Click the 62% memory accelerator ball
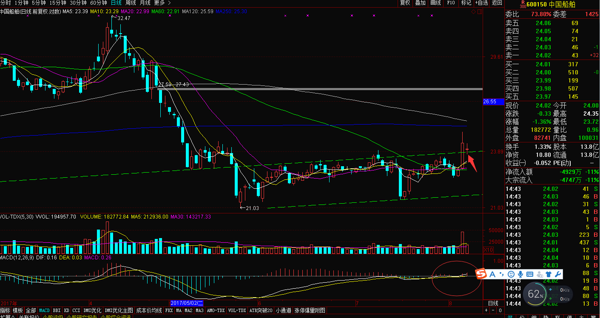 pos(535,294)
